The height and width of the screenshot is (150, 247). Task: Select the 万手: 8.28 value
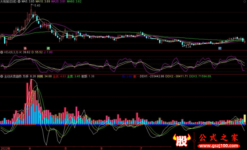(x=29, y=76)
